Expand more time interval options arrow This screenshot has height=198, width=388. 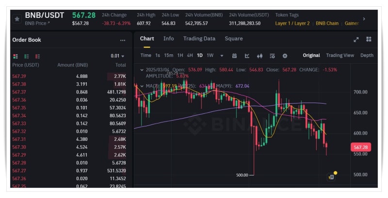[x=222, y=56]
